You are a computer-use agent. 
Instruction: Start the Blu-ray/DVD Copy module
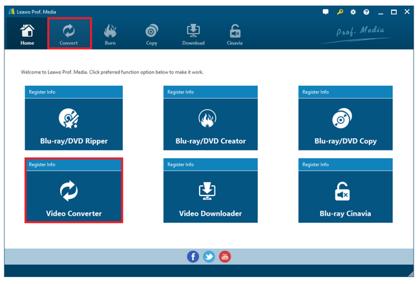tap(345, 124)
